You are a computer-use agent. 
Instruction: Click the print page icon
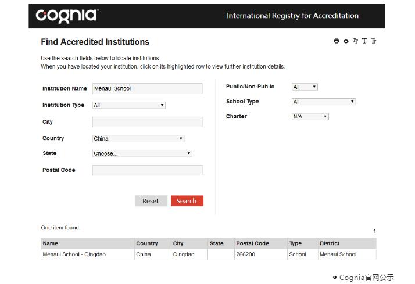click(x=337, y=41)
